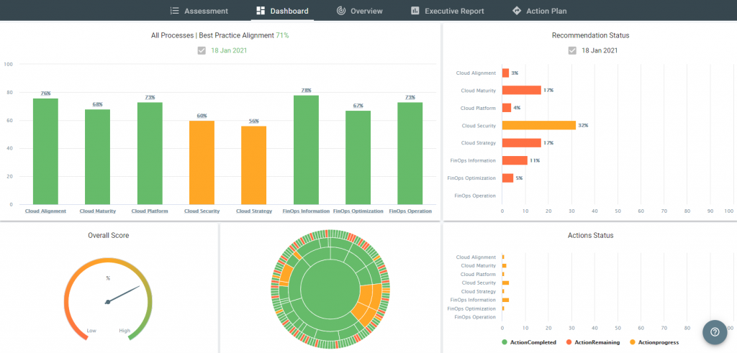This screenshot has width=737, height=353.
Task: Click the Overview radar icon
Action: point(340,11)
